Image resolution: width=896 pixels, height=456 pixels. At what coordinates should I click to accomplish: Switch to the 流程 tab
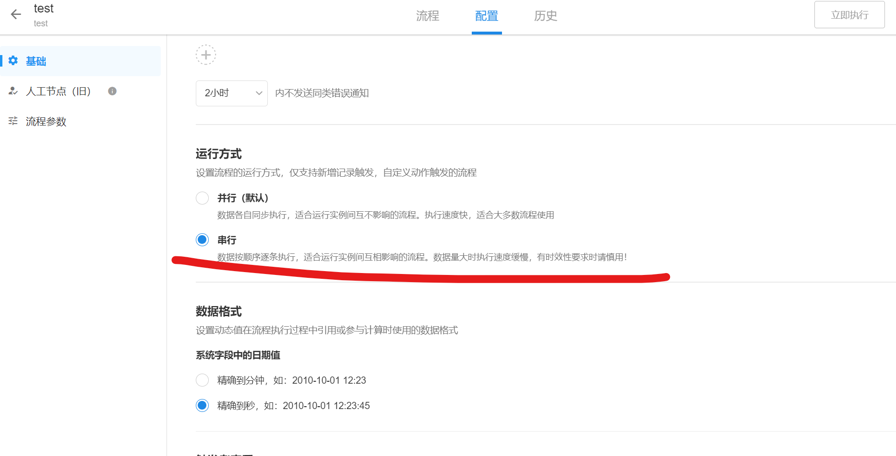coord(427,16)
